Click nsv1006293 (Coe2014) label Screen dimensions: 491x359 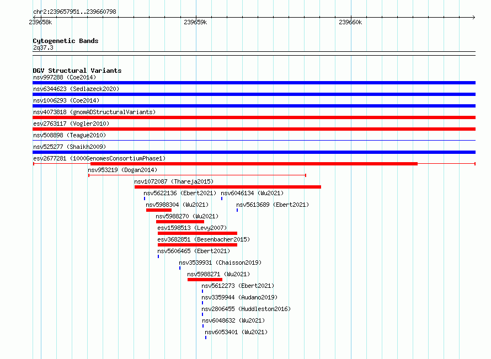click(x=66, y=100)
